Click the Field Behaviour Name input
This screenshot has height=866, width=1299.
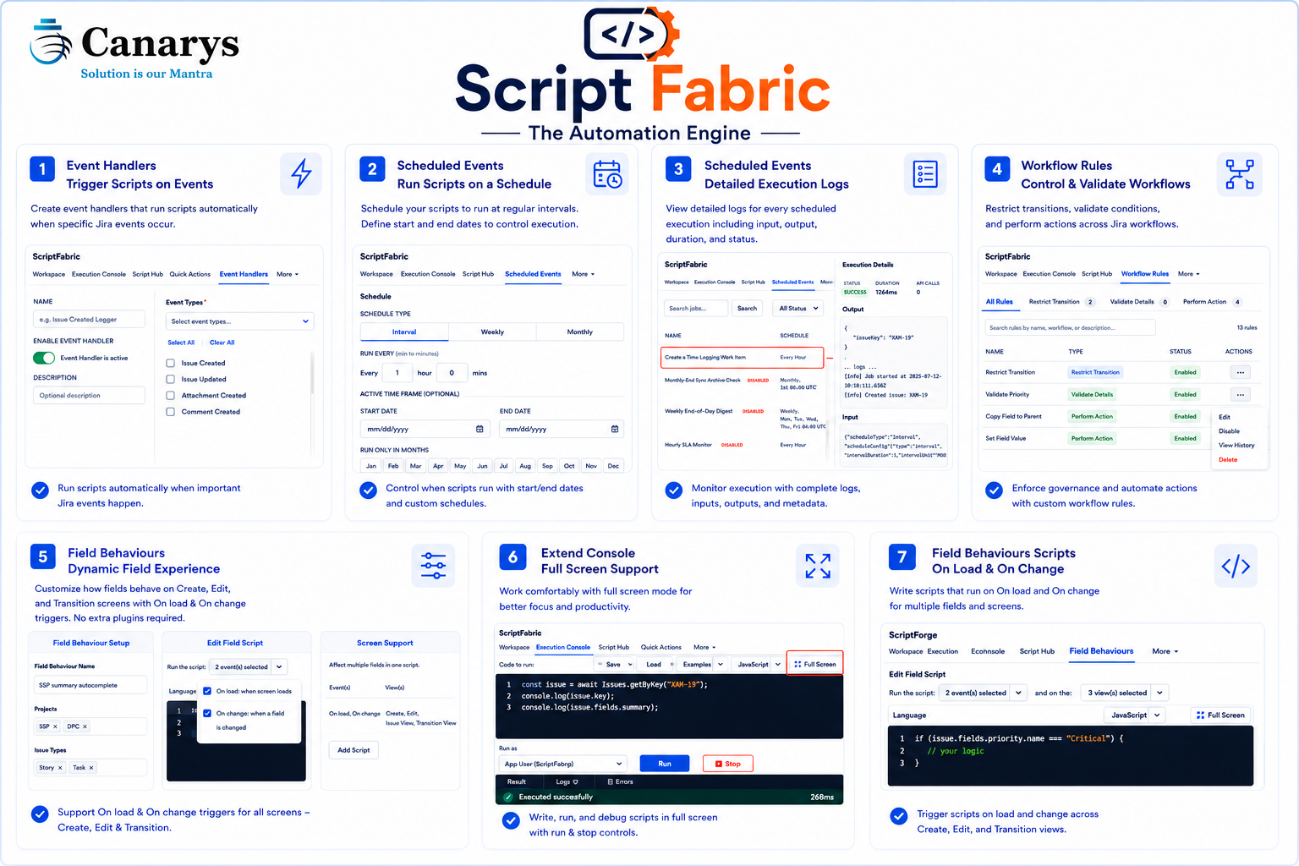coord(90,685)
